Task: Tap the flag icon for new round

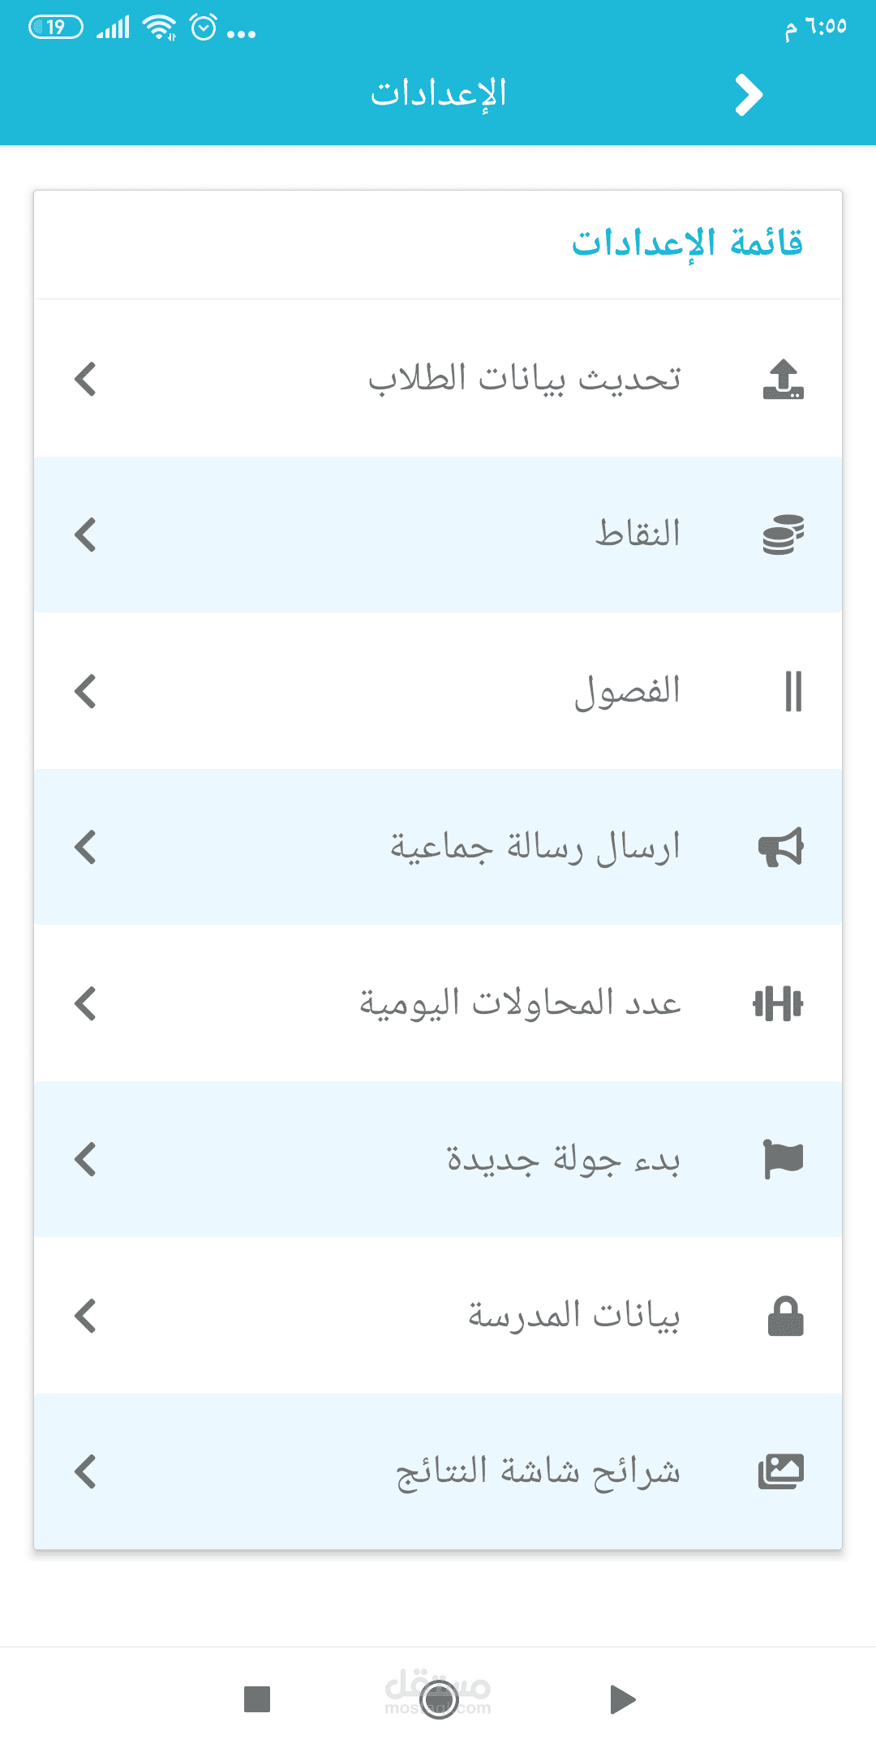Action: (x=784, y=1159)
